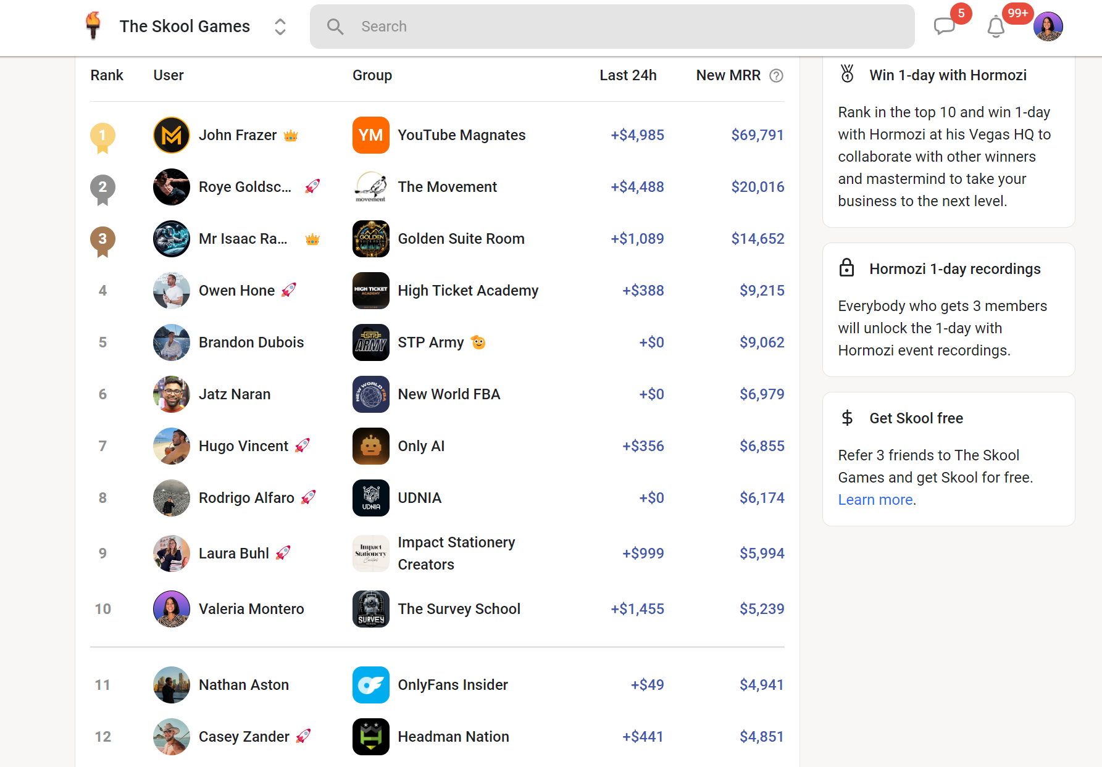Click crown badge next to Mr Isaac Ra...

[312, 239]
